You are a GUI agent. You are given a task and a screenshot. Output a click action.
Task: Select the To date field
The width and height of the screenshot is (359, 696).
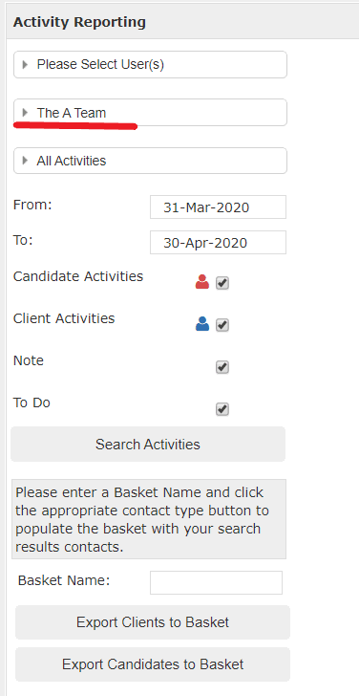coord(218,243)
